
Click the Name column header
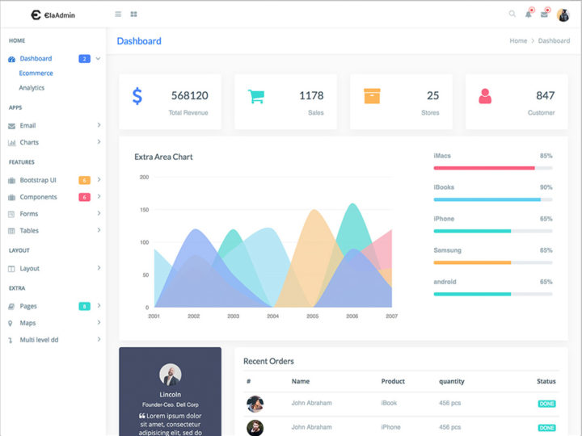[300, 381]
